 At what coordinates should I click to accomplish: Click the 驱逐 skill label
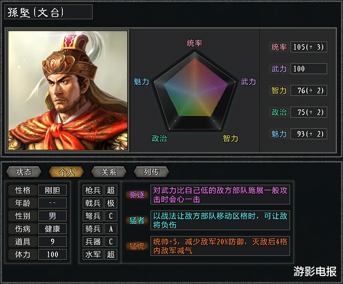click(137, 195)
